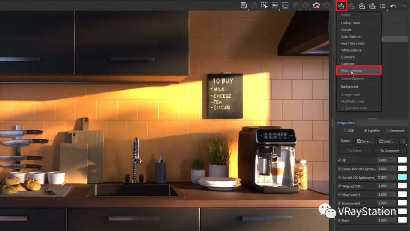Viewport: 410px width, 231px height.
Task: Uncheck the All light checkbox
Action: click(x=339, y=160)
